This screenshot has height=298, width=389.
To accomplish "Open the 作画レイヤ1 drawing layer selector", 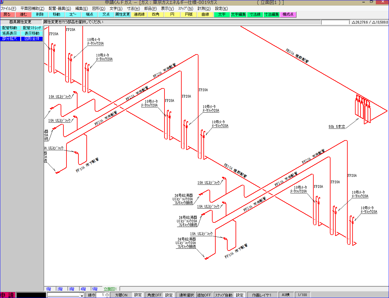I will [262, 295].
